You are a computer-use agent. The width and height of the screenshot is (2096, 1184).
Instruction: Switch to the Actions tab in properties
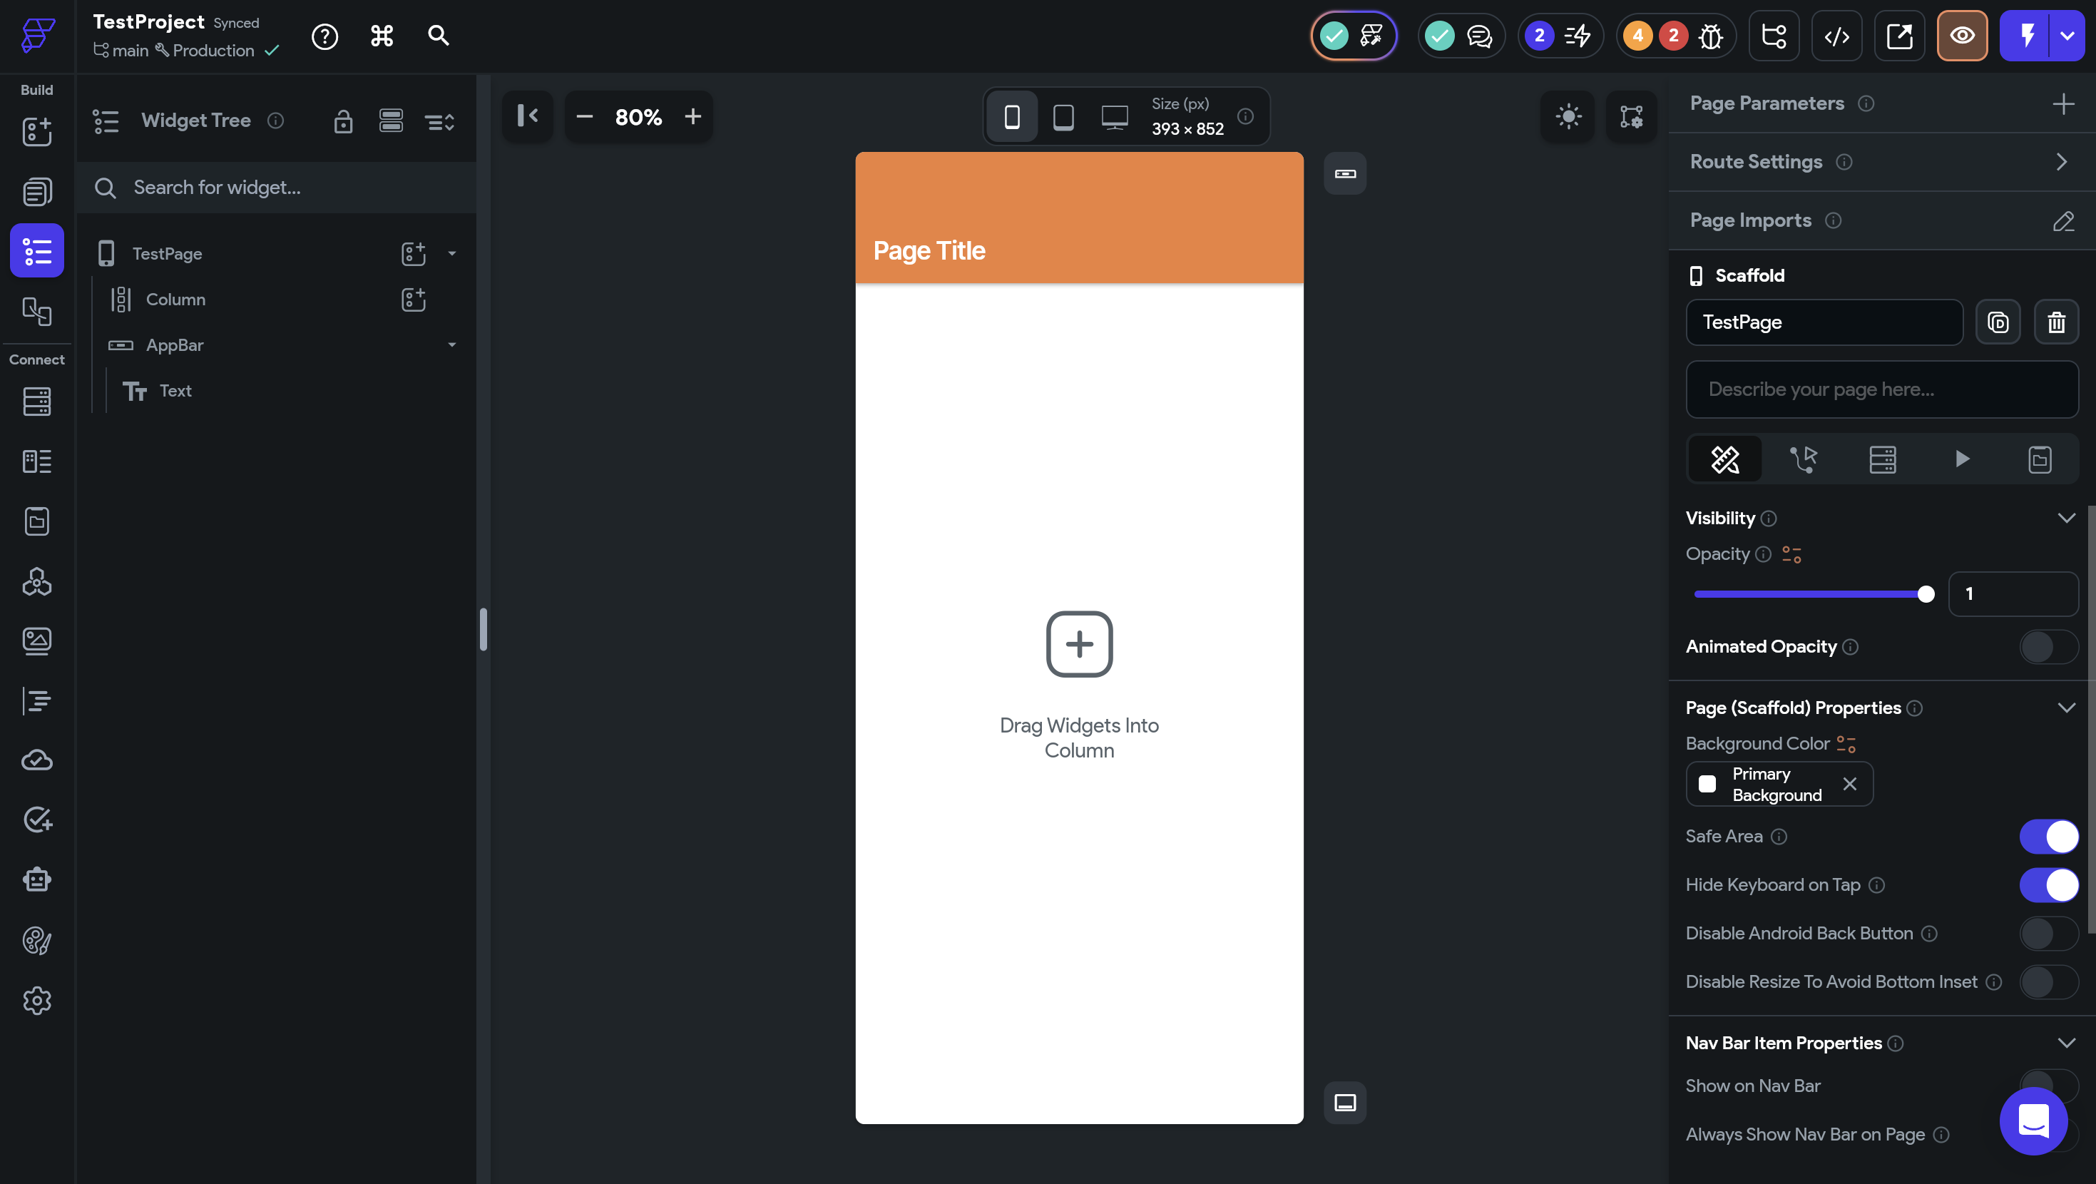[x=1803, y=460]
